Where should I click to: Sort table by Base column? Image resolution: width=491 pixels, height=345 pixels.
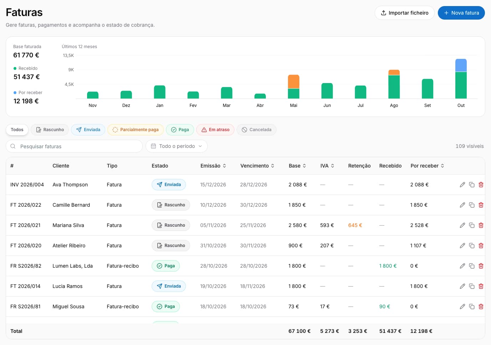coord(298,166)
